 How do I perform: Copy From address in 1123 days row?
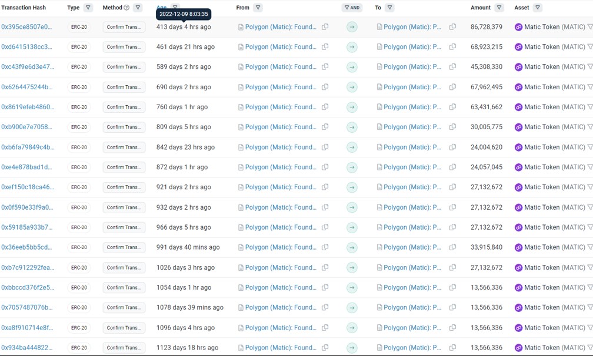pyautogui.click(x=325, y=348)
